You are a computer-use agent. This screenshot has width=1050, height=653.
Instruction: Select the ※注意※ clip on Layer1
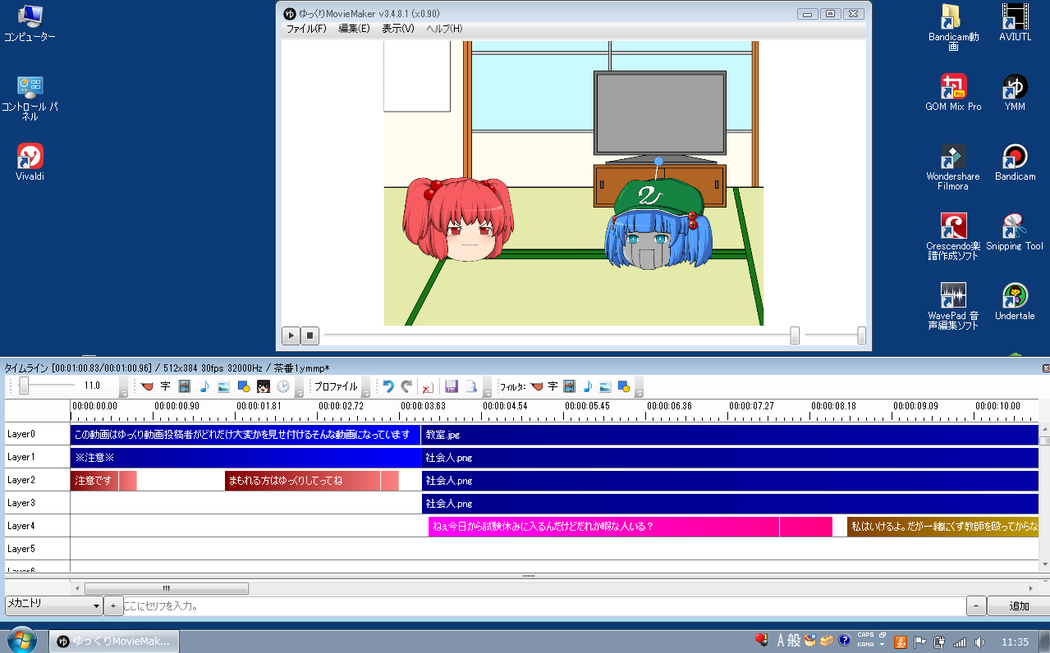(245, 457)
